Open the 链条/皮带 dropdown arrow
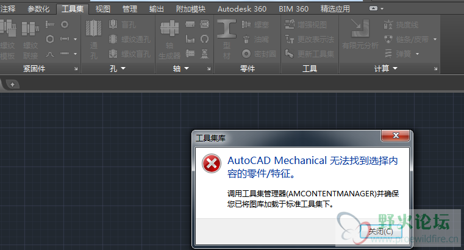464x250 pixels. pos(435,39)
